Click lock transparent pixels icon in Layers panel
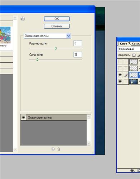Image resolution: width=140 pixels, height=179 pixels. coord(134,55)
